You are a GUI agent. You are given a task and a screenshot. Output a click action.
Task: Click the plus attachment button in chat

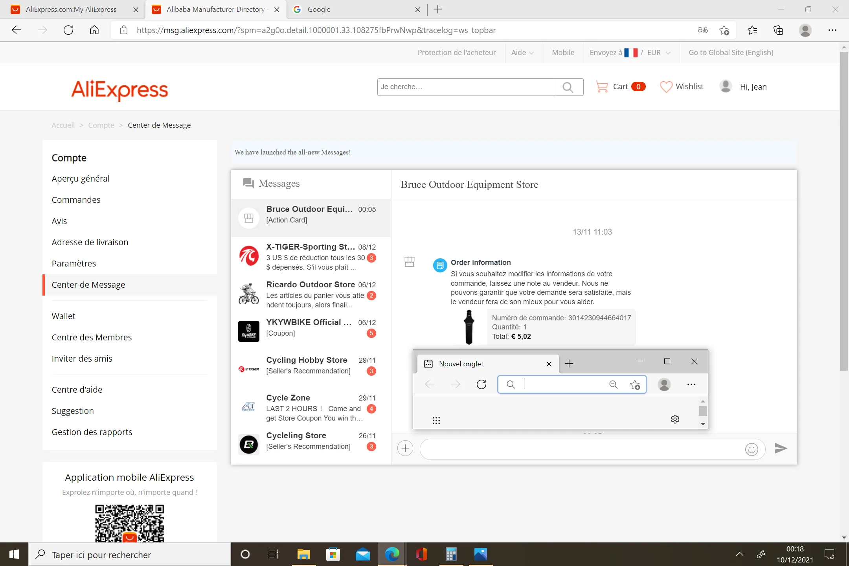(405, 448)
